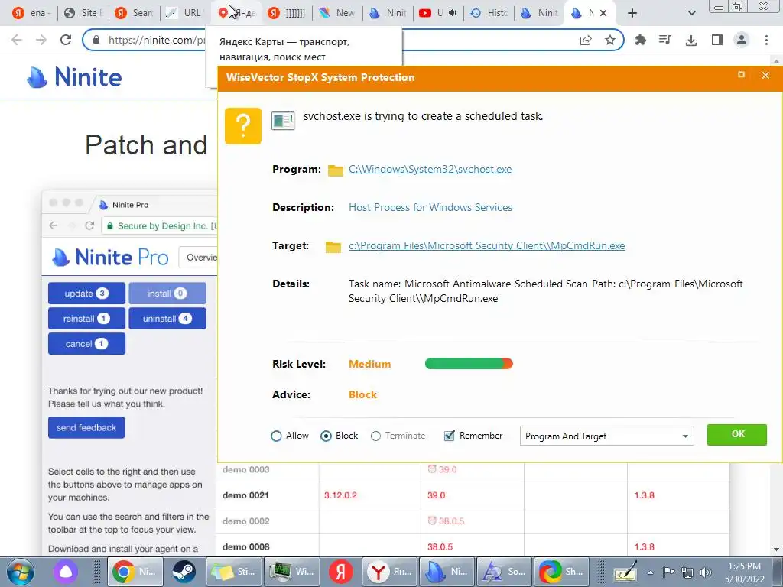Image resolution: width=783 pixels, height=587 pixels.
Task: Open the folder icon next to Program path
Action: click(335, 170)
